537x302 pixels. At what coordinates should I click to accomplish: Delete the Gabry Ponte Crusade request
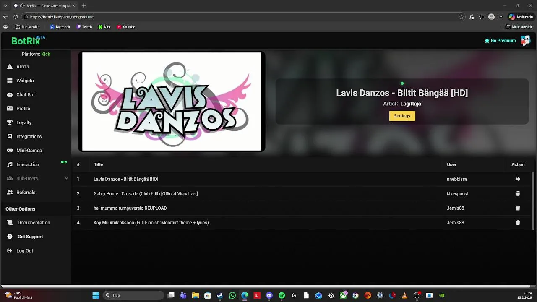coord(518,193)
